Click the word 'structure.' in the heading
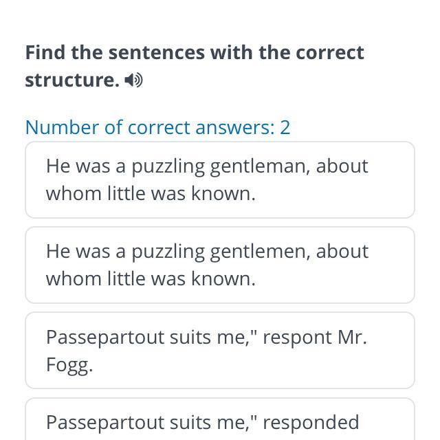This screenshot has height=440, width=440. point(72,80)
